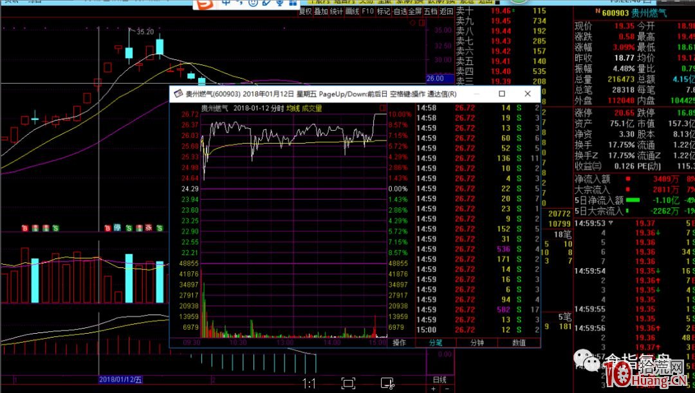Image resolution: width=695 pixels, height=393 pixels.
Task: Click the 涨 marker icon on K-line chart
Action: pos(149,227)
